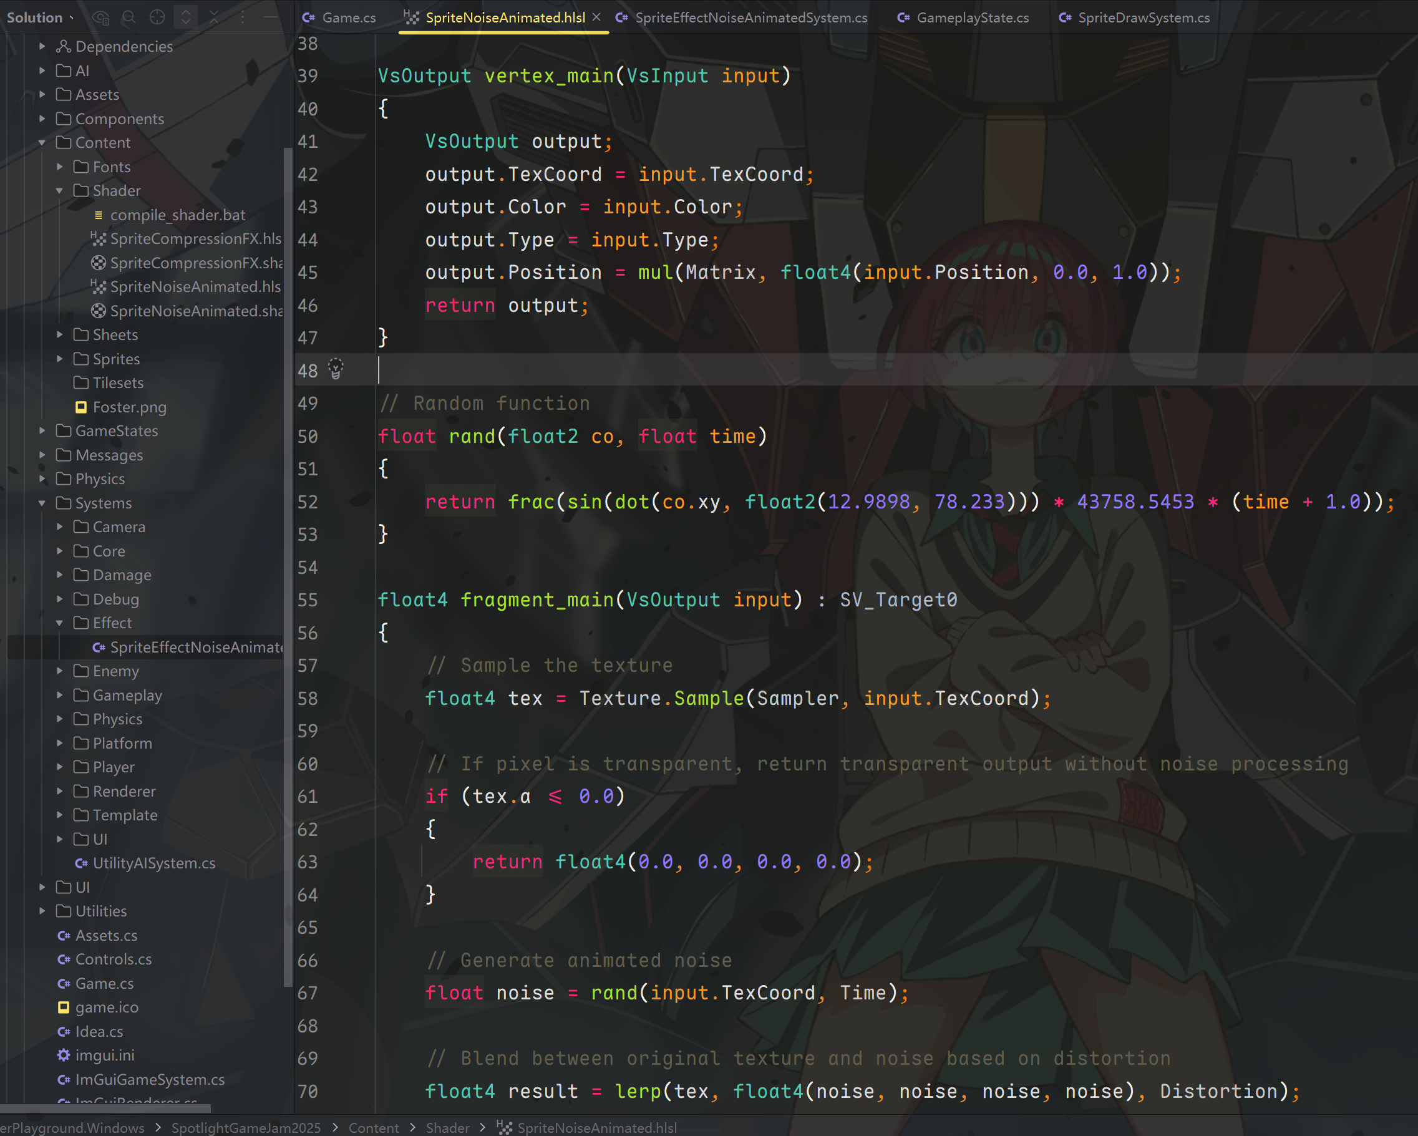Click the Collapse All icon in Solution panel
This screenshot has height=1136, width=1418.
point(215,17)
